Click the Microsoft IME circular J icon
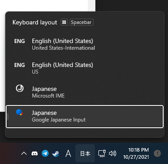Screen dimensions: 168x164 (20, 89)
